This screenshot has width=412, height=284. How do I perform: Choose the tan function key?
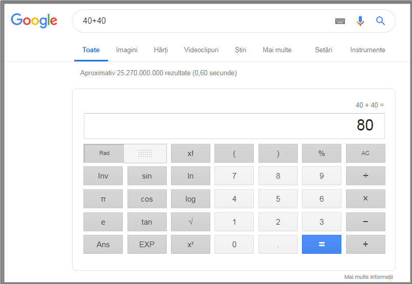[147, 222]
